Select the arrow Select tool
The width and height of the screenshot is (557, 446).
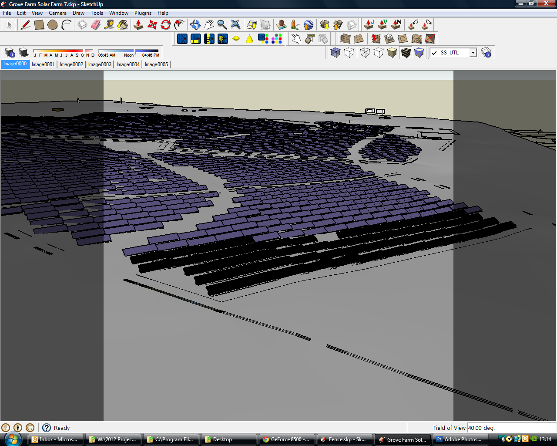(9, 25)
